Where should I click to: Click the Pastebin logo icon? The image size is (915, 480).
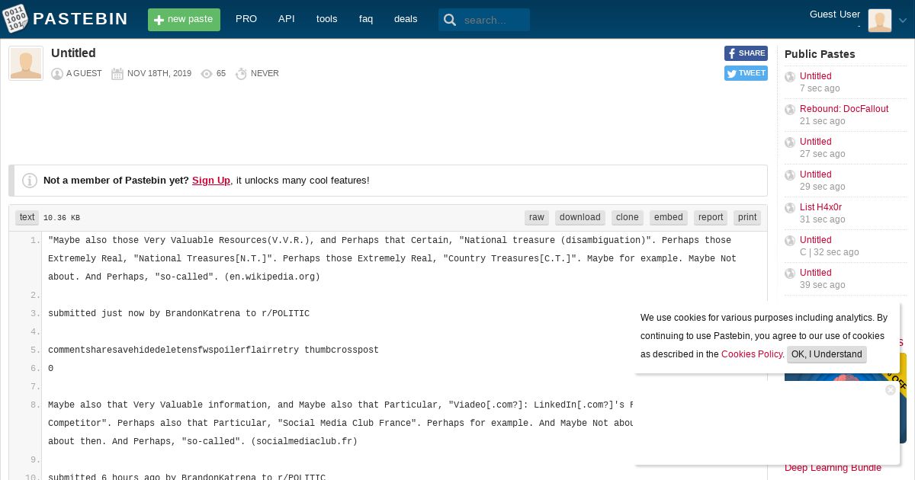coord(15,19)
